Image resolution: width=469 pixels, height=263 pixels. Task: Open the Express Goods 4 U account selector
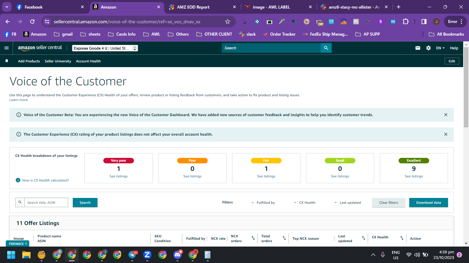pos(105,48)
